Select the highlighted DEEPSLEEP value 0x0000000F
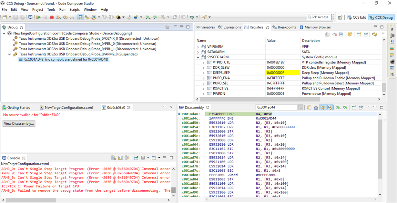Screen dimensions: 397x203 (283, 73)
